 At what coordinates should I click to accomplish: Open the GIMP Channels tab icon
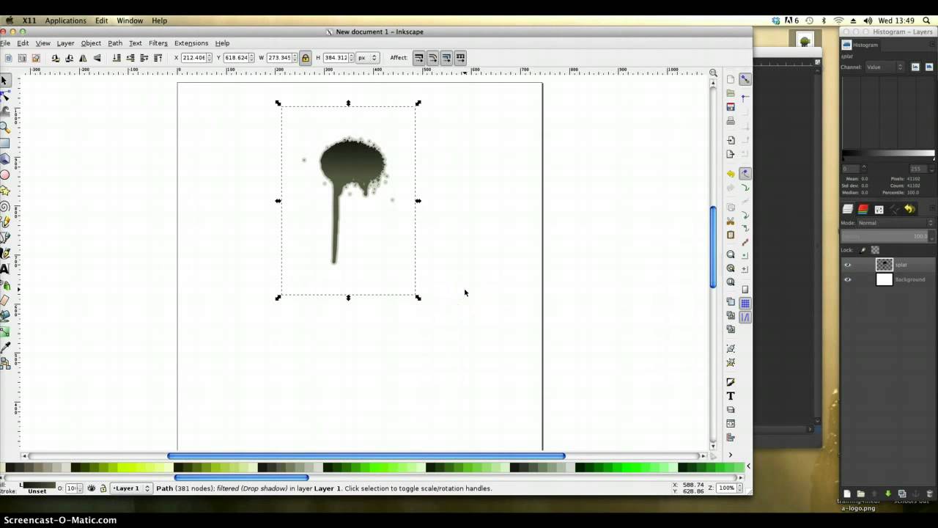tap(863, 209)
